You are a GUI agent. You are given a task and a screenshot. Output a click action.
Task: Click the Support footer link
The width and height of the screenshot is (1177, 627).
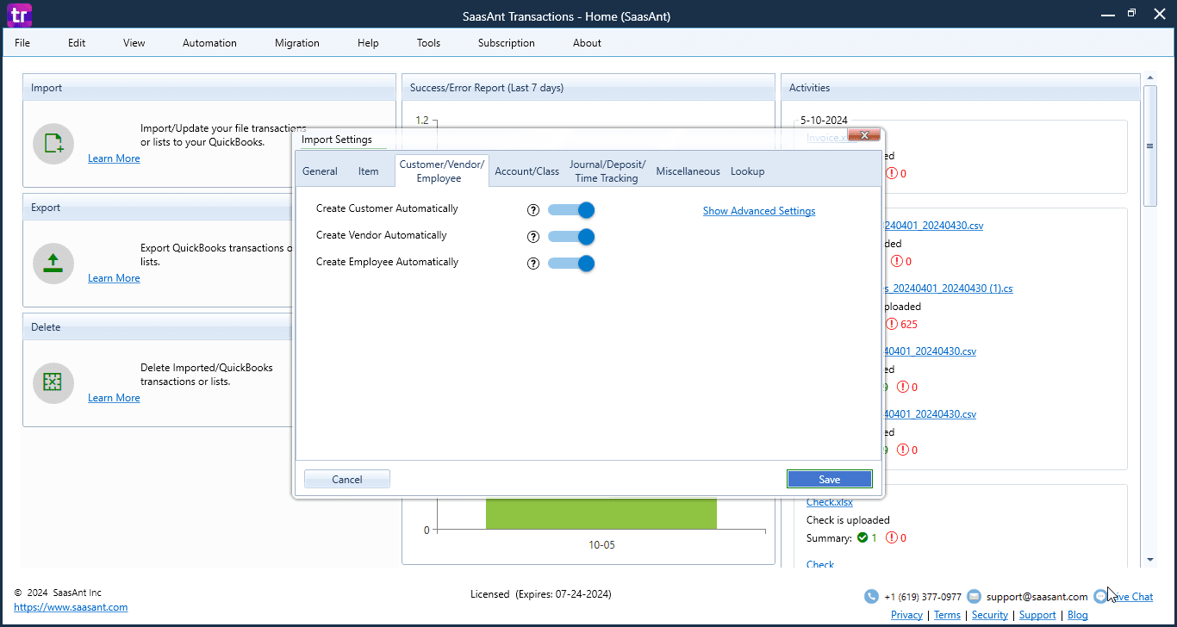[1037, 615]
